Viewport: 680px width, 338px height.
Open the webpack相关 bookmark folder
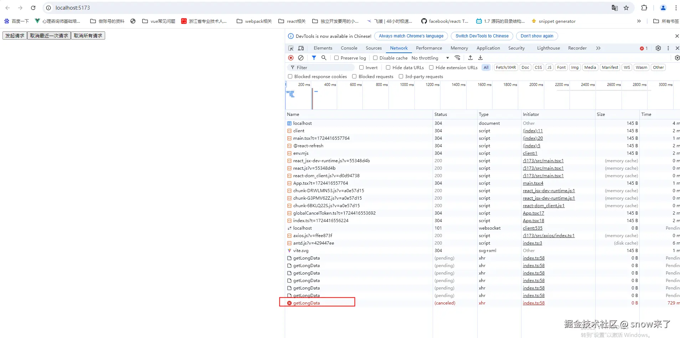[254, 21]
